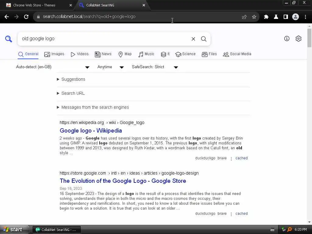The width and height of the screenshot is (312, 234).
Task: Open the Auto-detect language dropdown
Action: pyautogui.click(x=53, y=67)
